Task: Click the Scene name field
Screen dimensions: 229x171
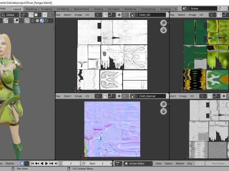Action: pyautogui.click(x=203, y=9)
